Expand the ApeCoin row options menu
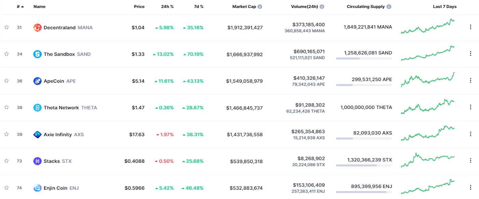The height and width of the screenshot is (199, 479). [470, 80]
